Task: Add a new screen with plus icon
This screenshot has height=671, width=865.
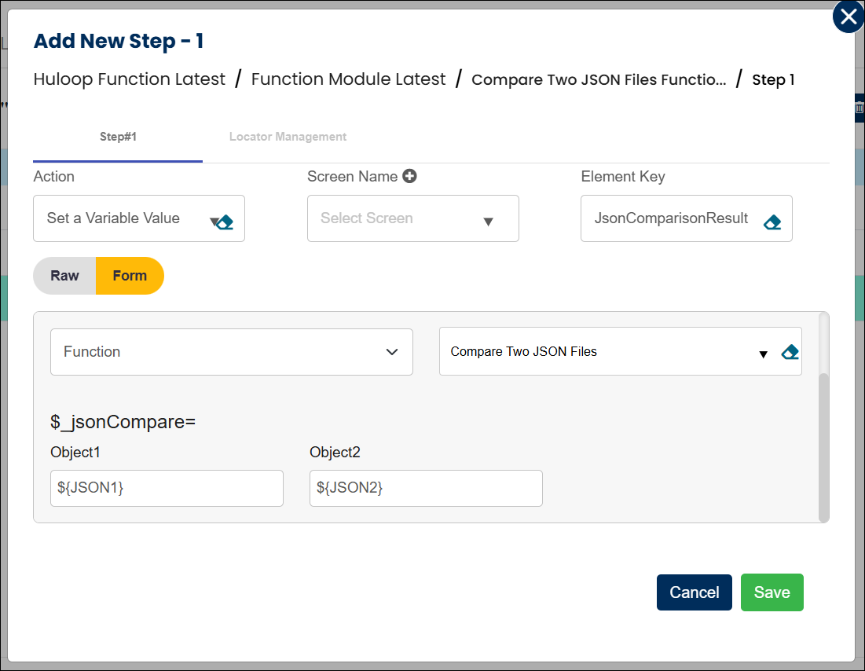Action: pyautogui.click(x=409, y=176)
